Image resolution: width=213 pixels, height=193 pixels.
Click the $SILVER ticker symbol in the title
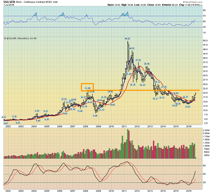[x=9, y=2]
